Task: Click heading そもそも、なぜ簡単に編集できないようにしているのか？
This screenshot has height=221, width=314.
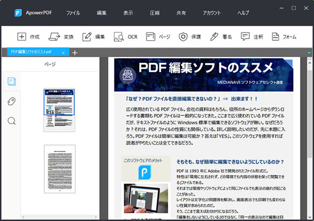Action: click(x=230, y=162)
